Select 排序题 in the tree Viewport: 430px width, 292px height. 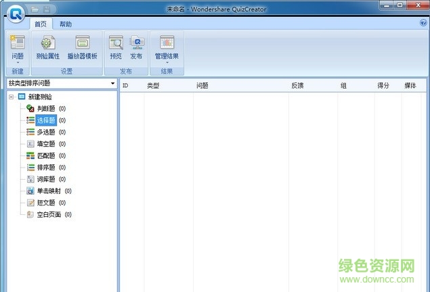coord(46,168)
